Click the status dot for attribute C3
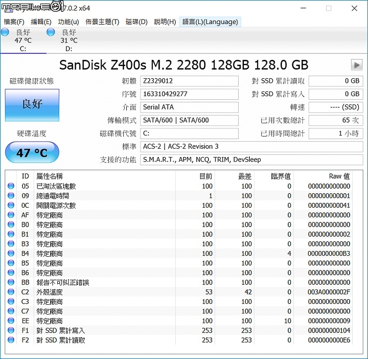 (11, 302)
